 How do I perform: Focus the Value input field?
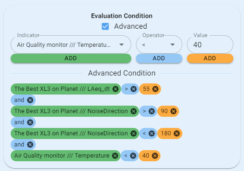click(x=210, y=44)
